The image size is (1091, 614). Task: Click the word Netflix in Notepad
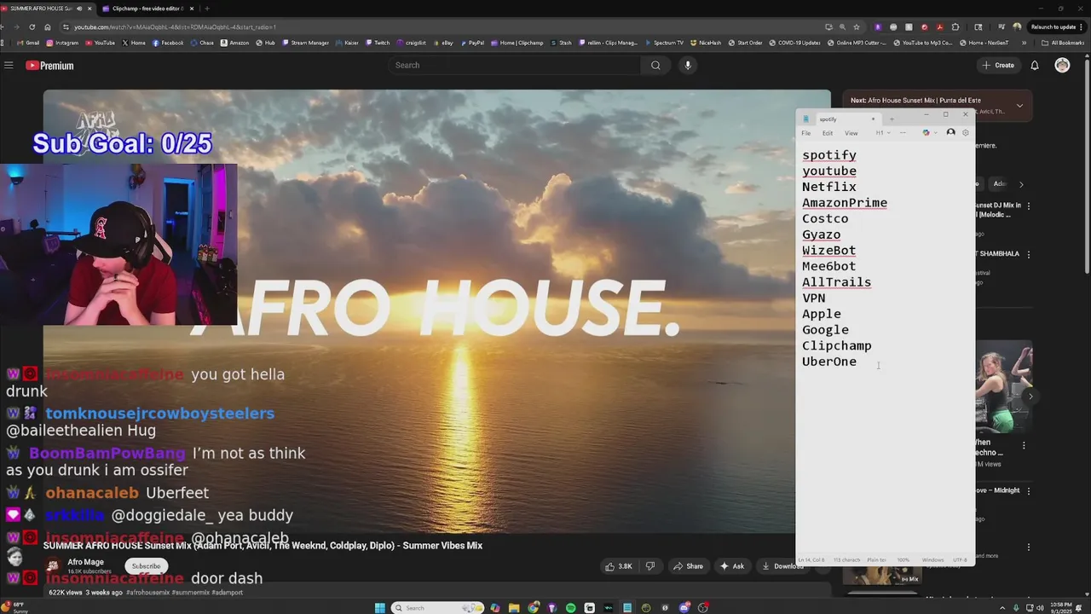(x=829, y=187)
